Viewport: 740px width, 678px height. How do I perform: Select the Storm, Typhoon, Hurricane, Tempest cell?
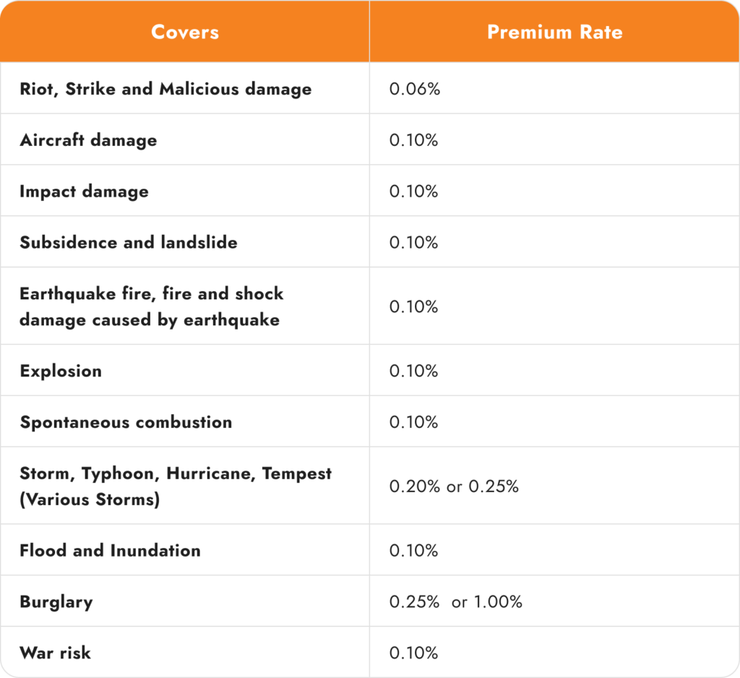(176, 486)
